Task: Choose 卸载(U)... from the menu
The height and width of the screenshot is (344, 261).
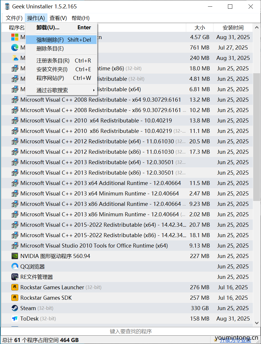Action: pyautogui.click(x=61, y=28)
